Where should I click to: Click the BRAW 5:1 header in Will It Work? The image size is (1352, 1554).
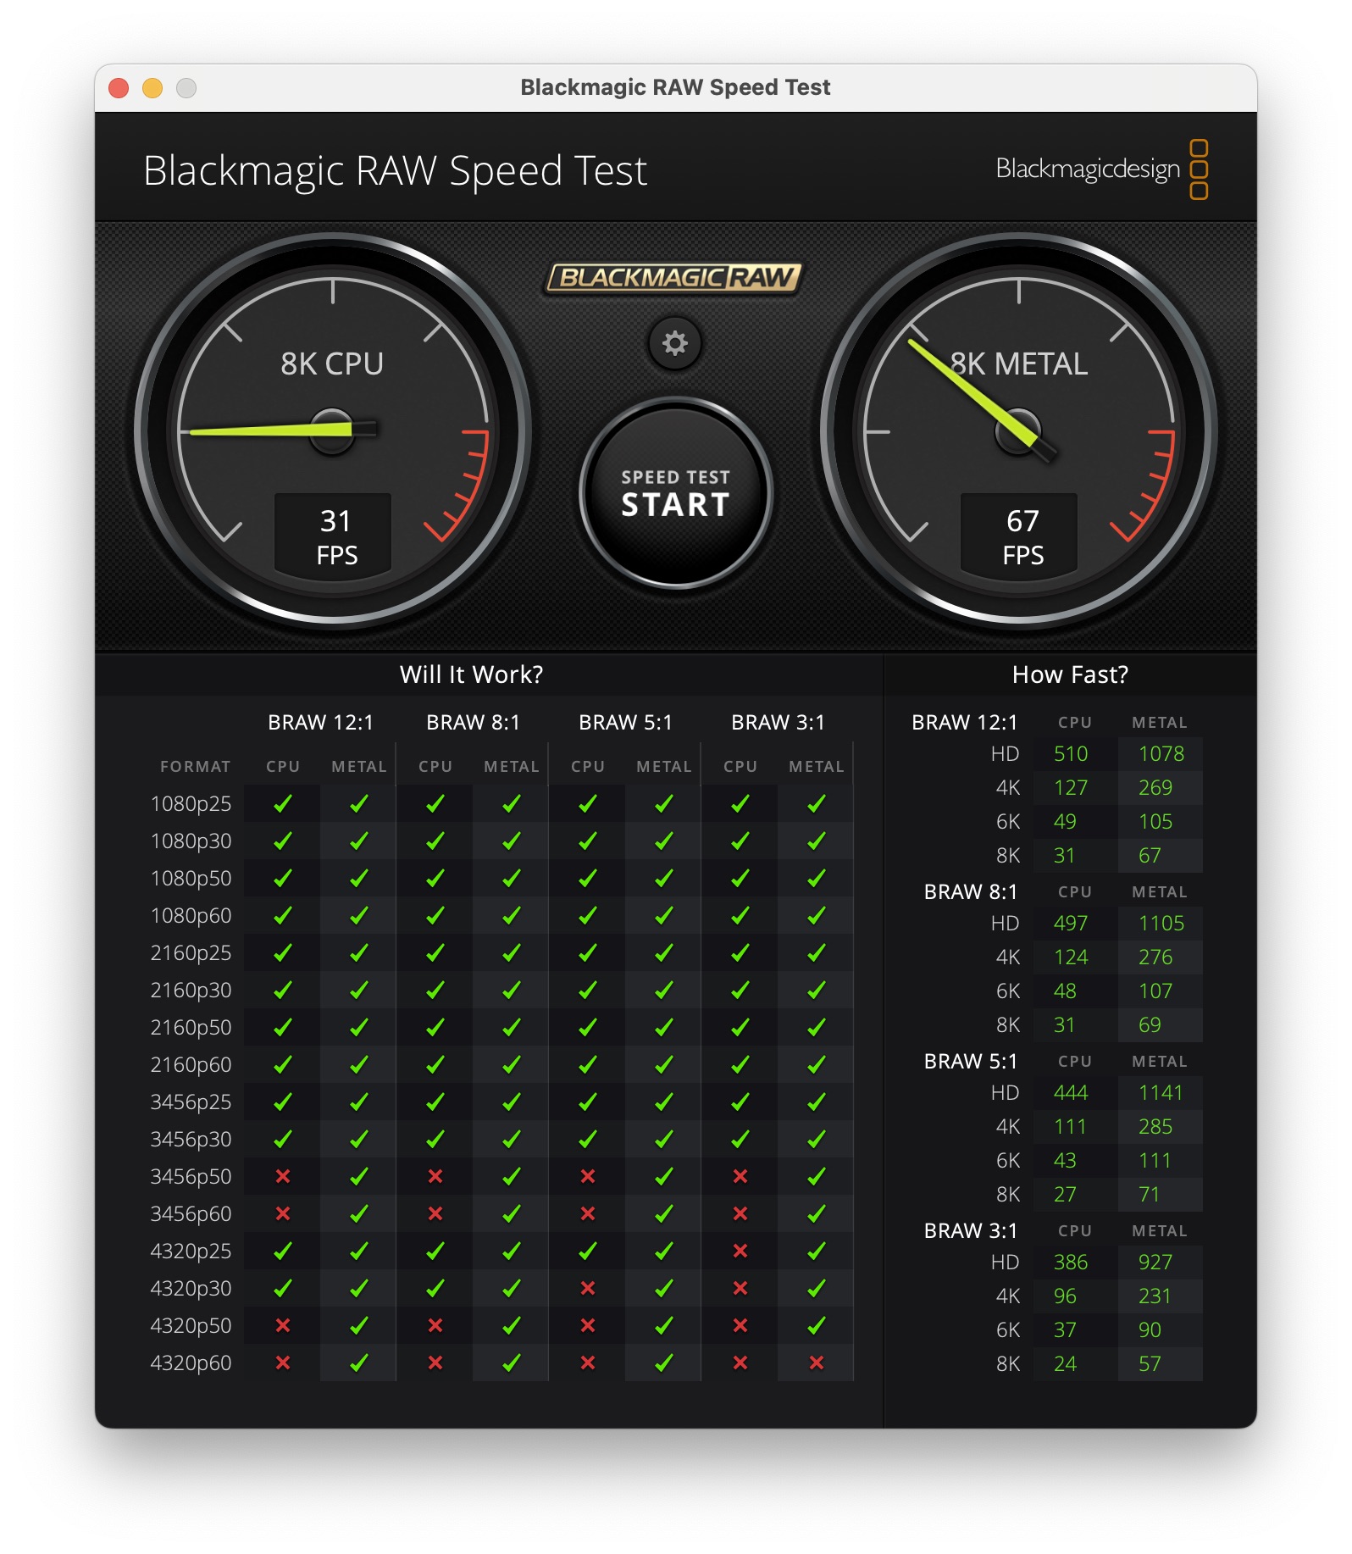click(x=625, y=722)
